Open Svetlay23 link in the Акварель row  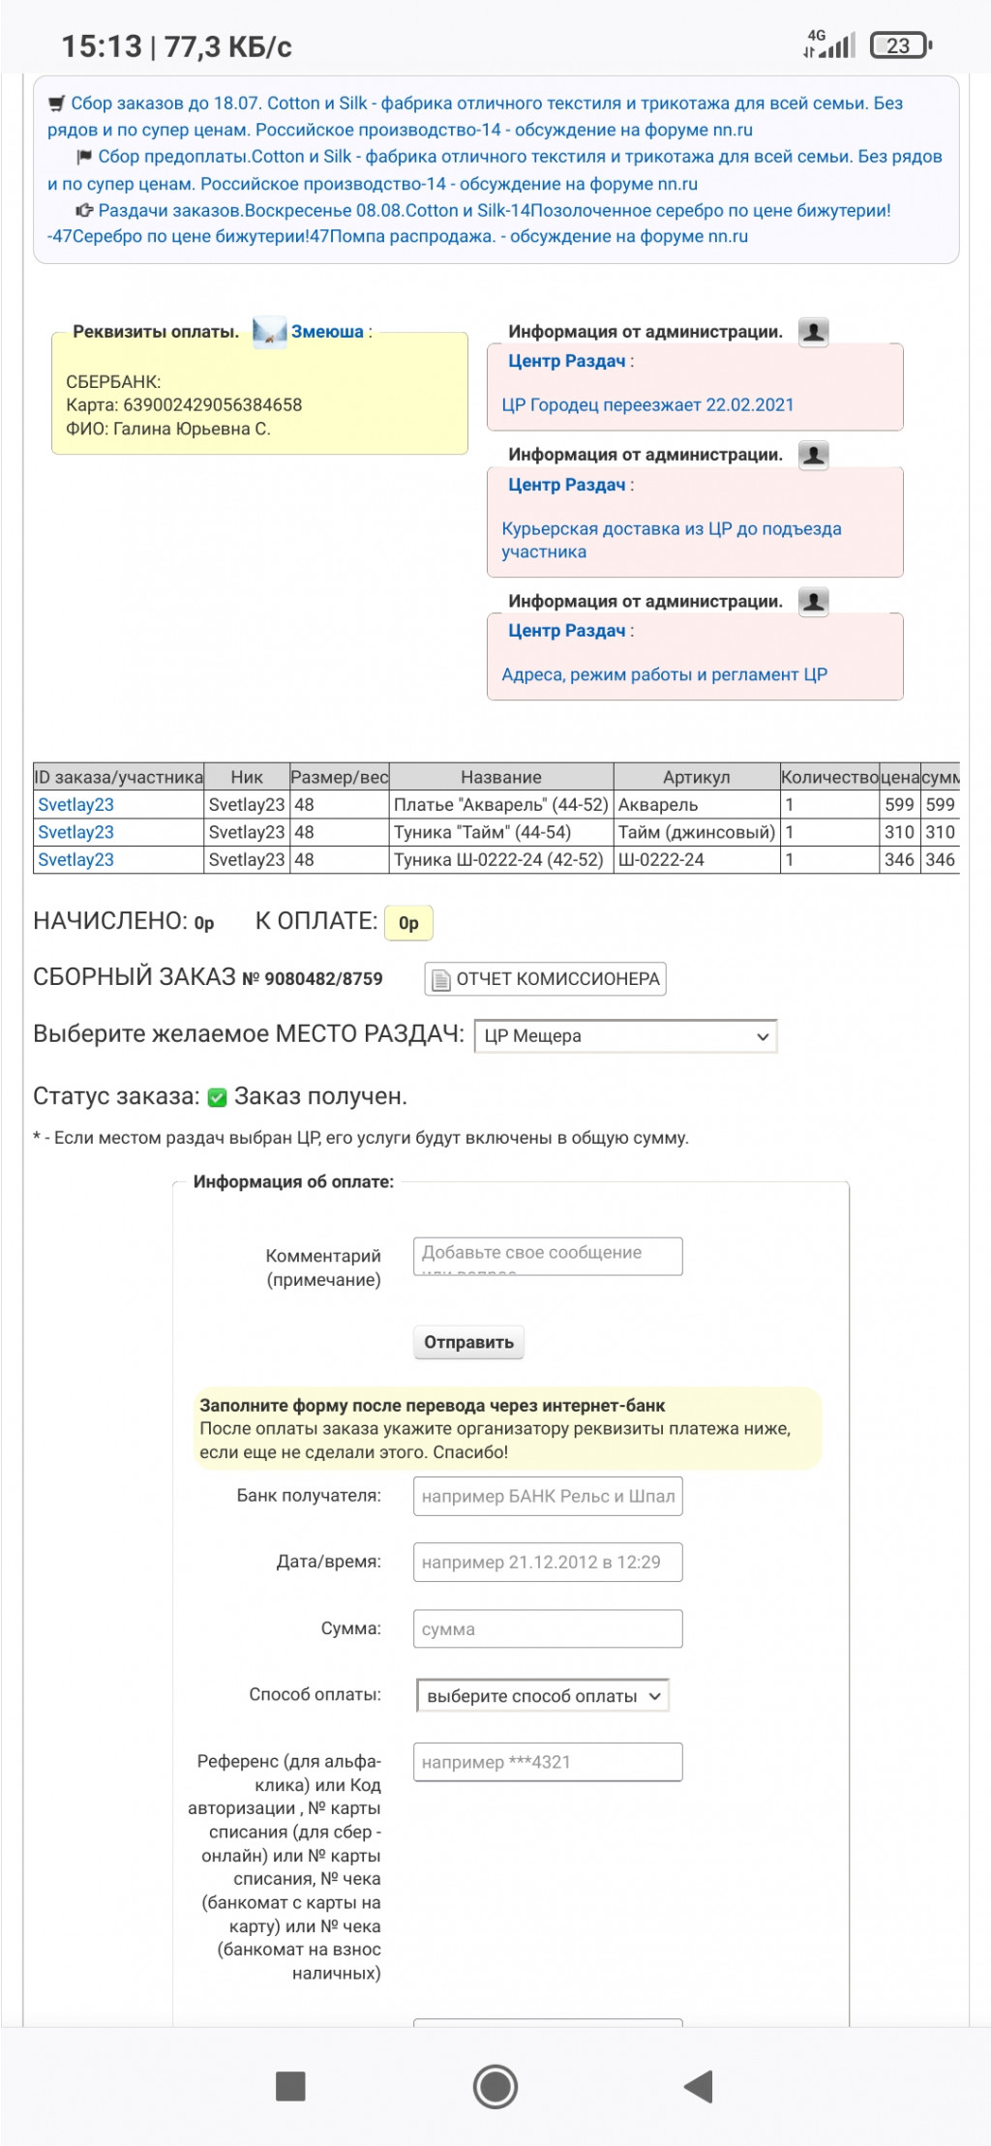tap(75, 804)
